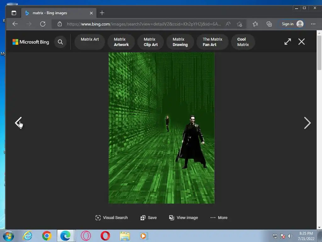Click scrollbar down arrow
Viewport: 322px width, 242px height.
[x=319, y=228]
